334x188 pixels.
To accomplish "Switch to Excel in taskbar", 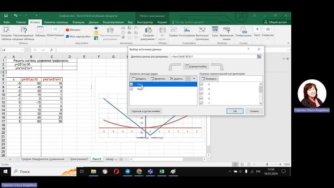I will click(x=162, y=171).
